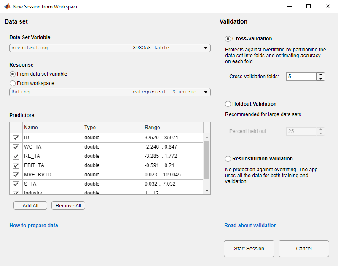Start the session
Image resolution: width=338 pixels, height=266 pixels.
[x=249, y=249]
